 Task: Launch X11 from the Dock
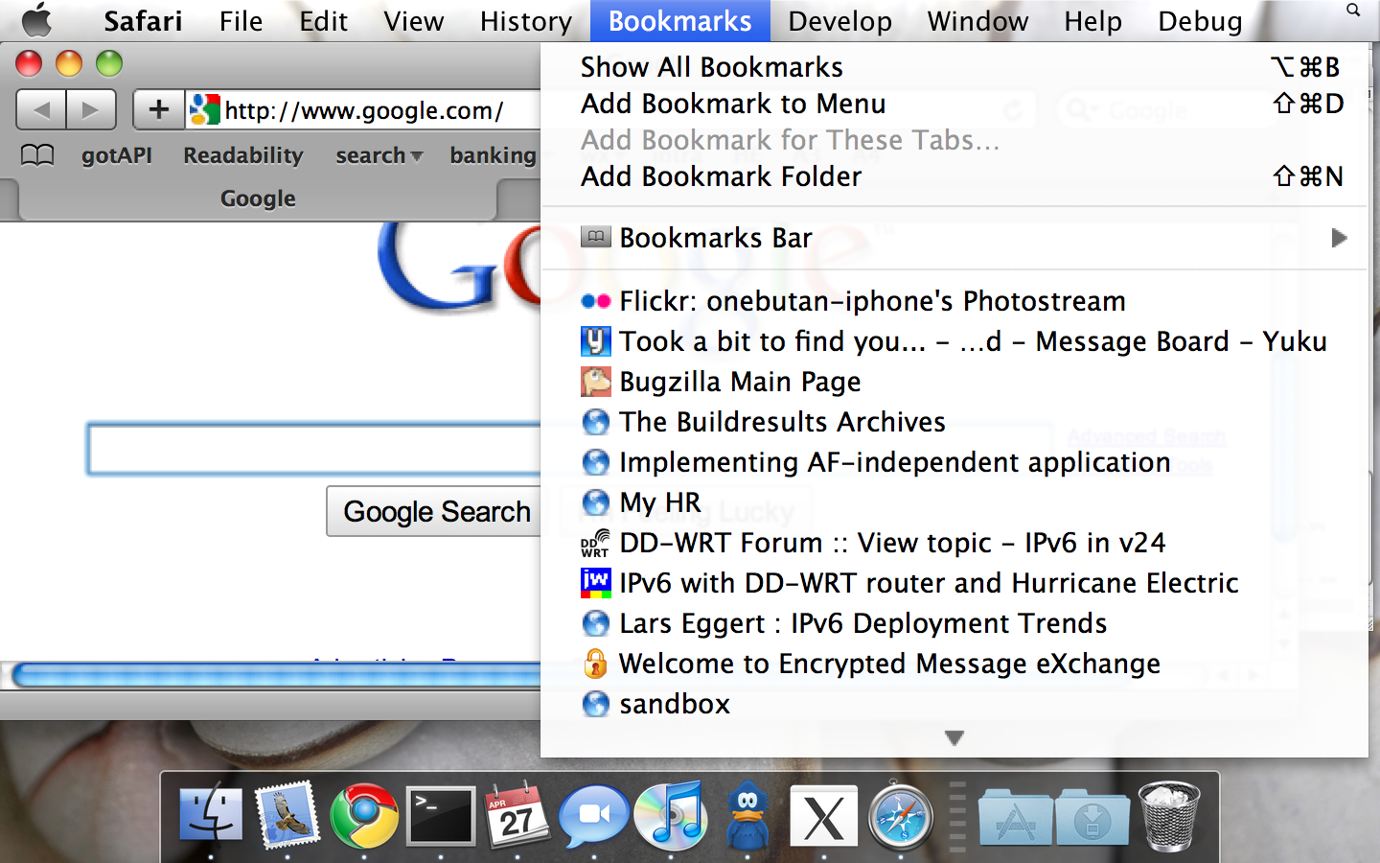tap(824, 818)
